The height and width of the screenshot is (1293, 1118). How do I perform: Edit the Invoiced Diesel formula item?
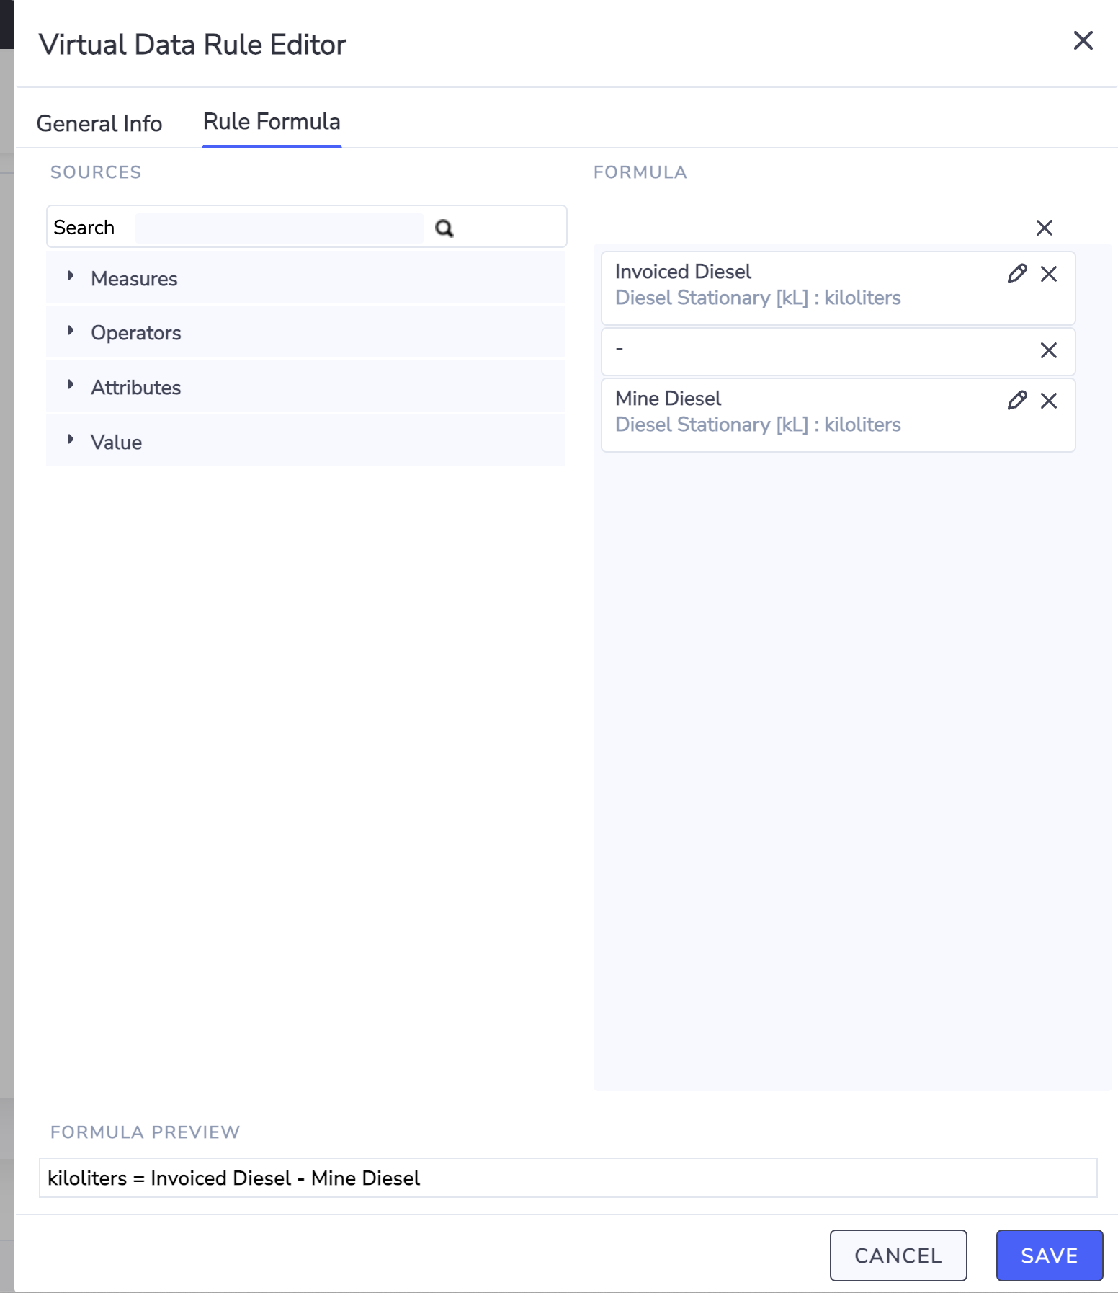tap(1016, 274)
